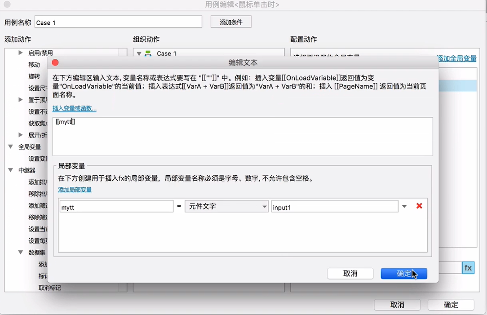Screen dimensions: 487x315
Task: Focus the 用例名称 Case 1 field
Action: [x=118, y=22]
